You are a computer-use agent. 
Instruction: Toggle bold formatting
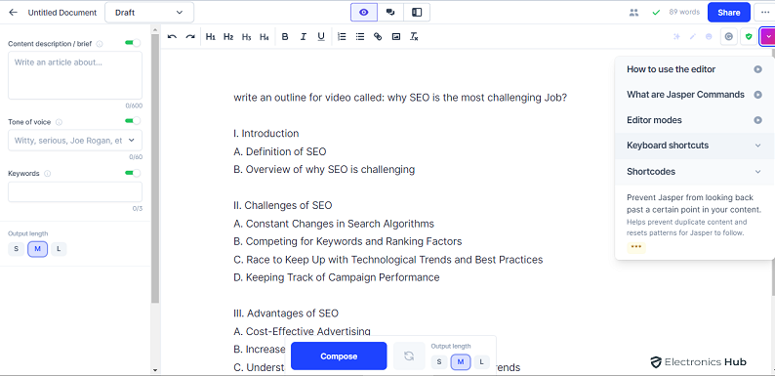[285, 36]
